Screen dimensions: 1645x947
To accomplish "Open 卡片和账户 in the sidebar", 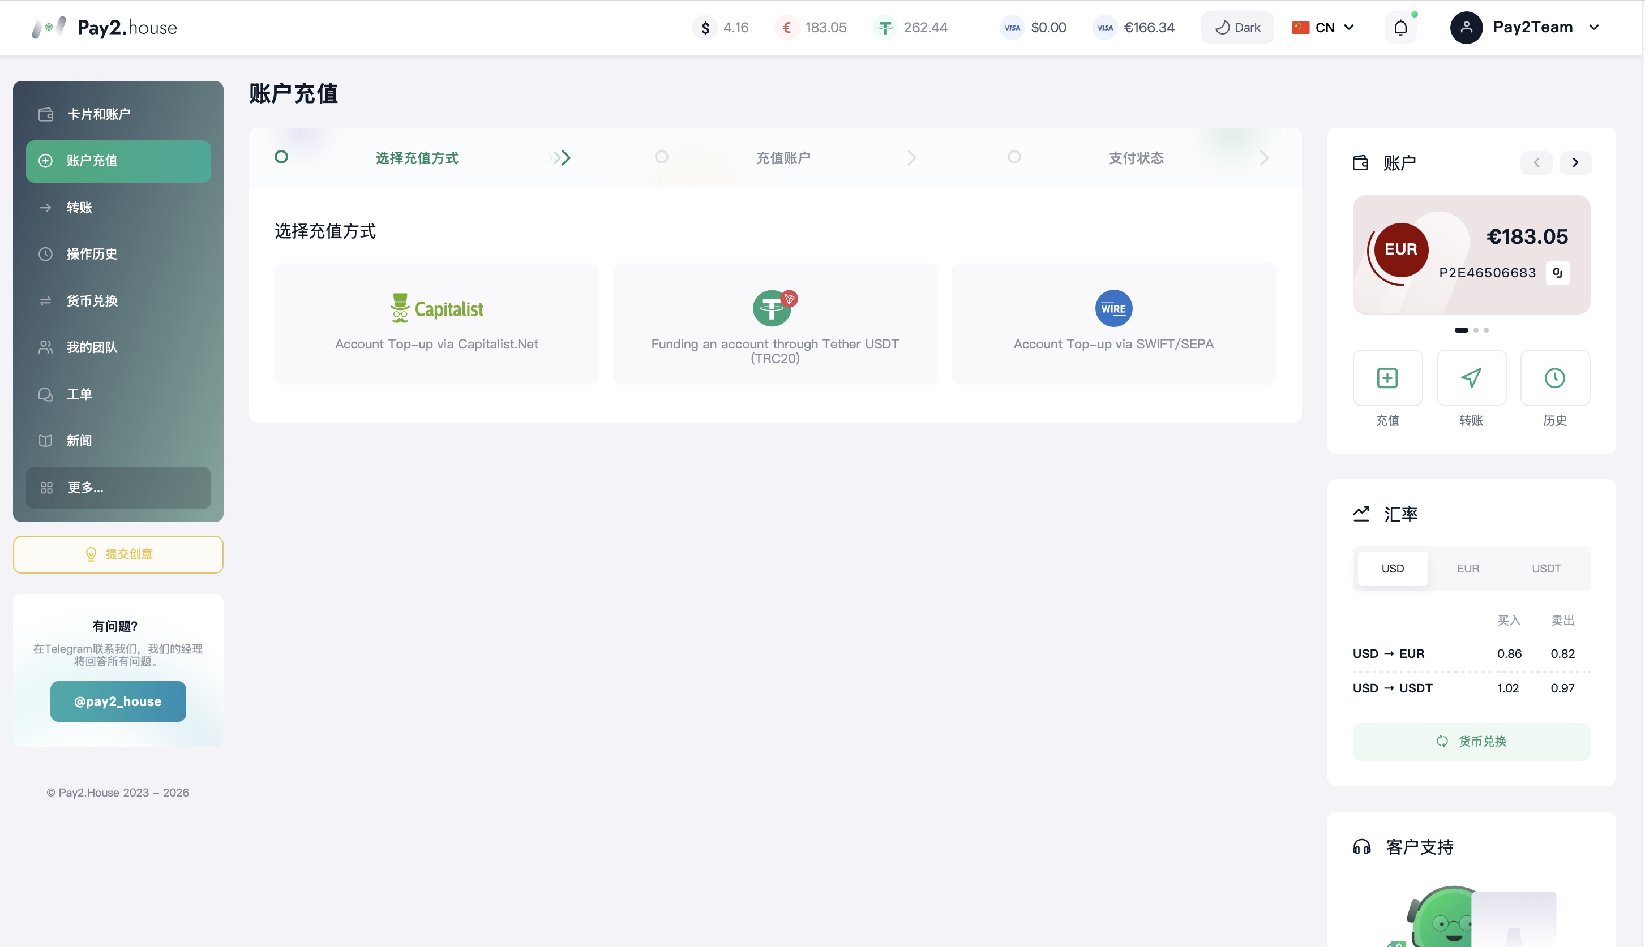I will 118,114.
